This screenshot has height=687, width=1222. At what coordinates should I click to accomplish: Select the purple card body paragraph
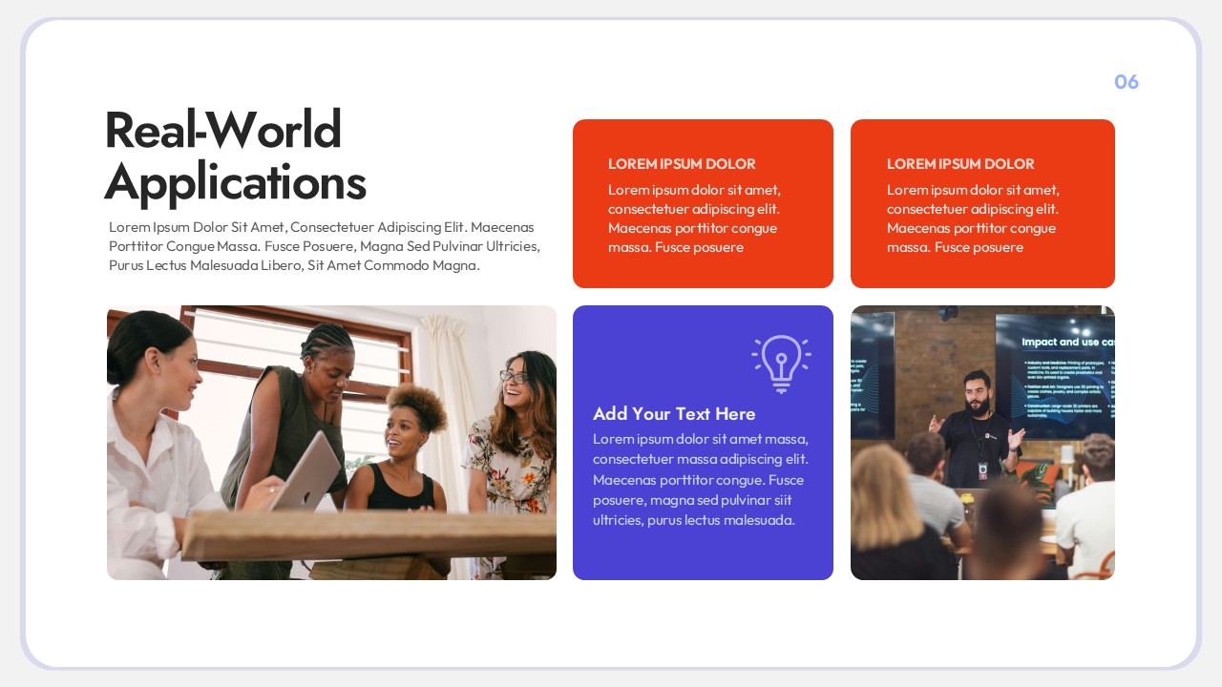coord(701,480)
